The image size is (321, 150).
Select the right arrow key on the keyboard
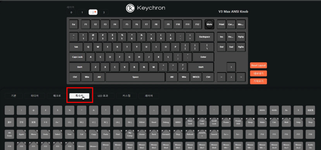(241, 77)
